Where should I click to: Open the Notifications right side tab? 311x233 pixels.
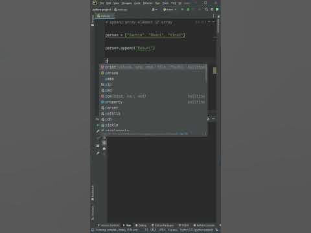(x=218, y=25)
